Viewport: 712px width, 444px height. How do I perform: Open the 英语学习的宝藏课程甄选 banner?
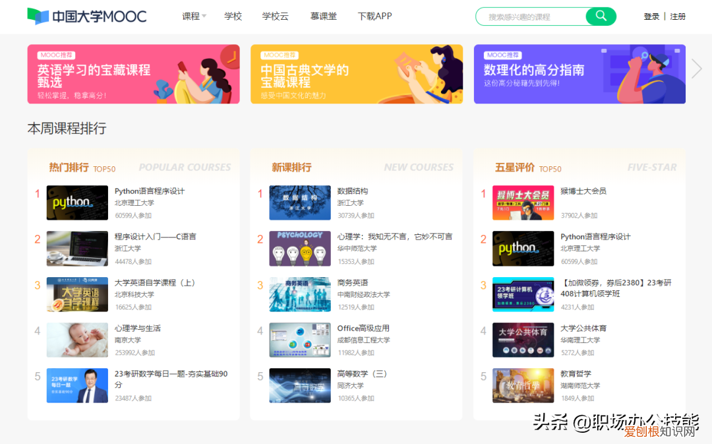point(133,73)
